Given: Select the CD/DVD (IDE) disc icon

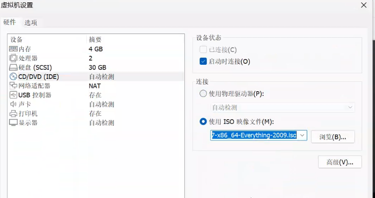Looking at the screenshot, I should pyautogui.click(x=13, y=77).
